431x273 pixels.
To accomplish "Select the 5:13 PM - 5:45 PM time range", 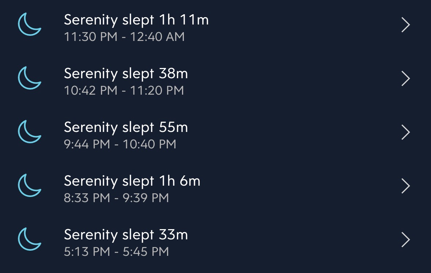I will coord(116,251).
